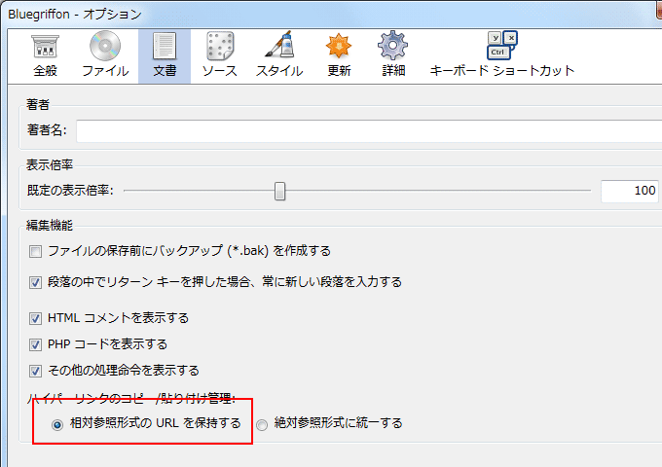Select 相対参照形式の URL を保持する radio button
662x467 pixels.
pyautogui.click(x=57, y=424)
